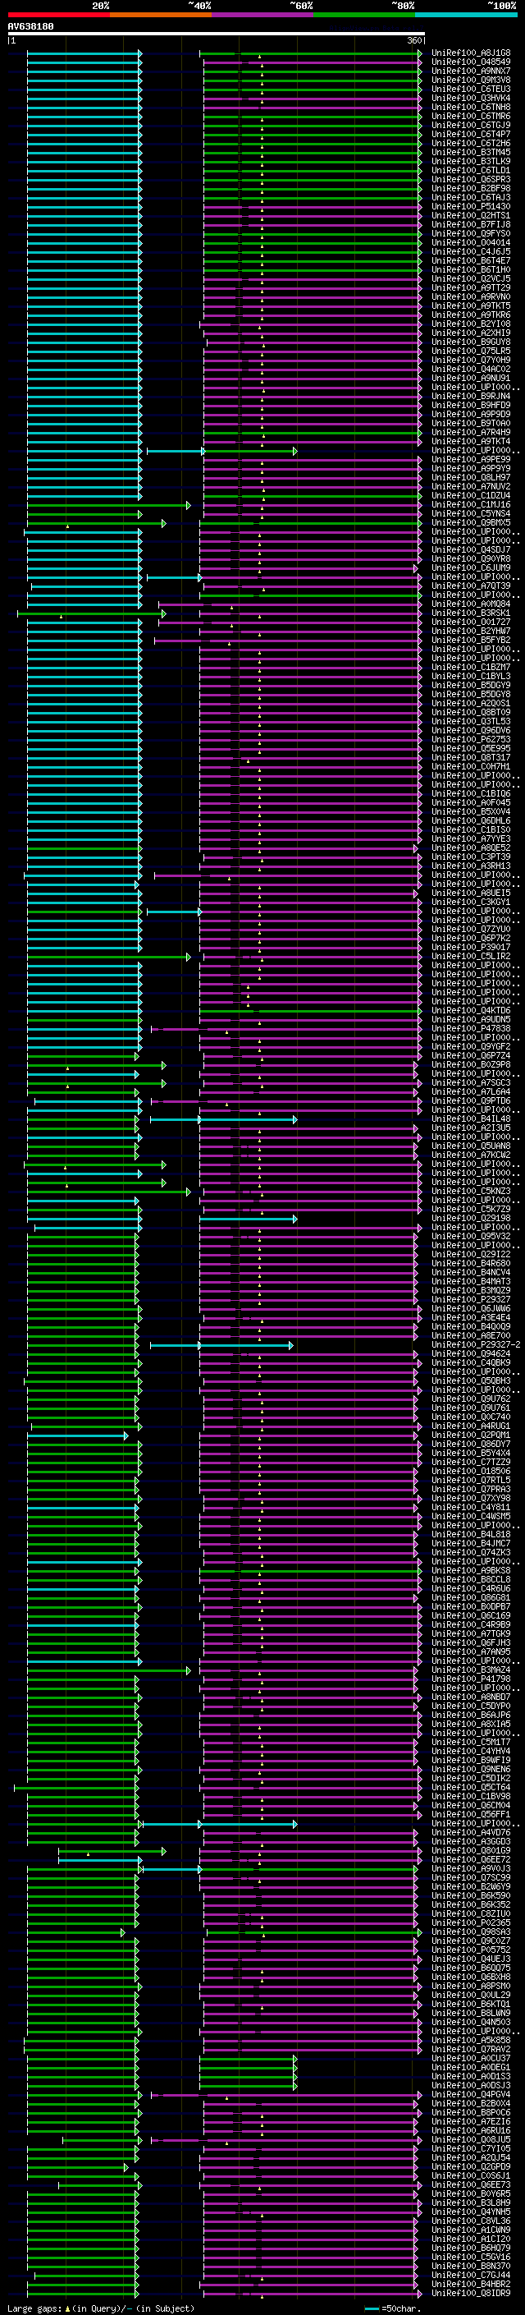
Task: Click the purple ~60% identity legend segment
Action: click(x=263, y=15)
